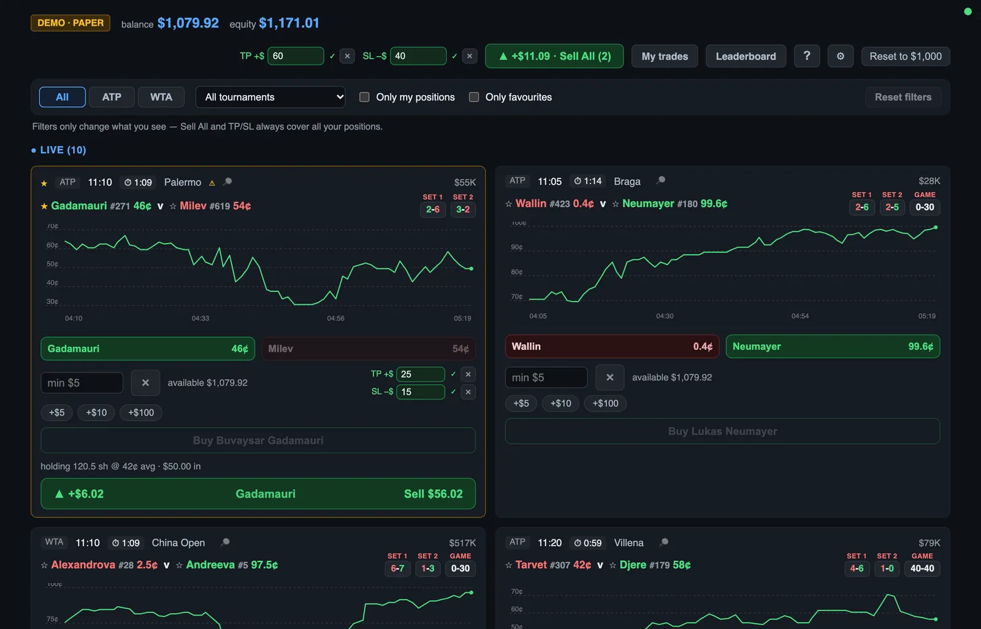
Task: Clear the Palermo card SL –$ 15 value
Action: (x=468, y=392)
